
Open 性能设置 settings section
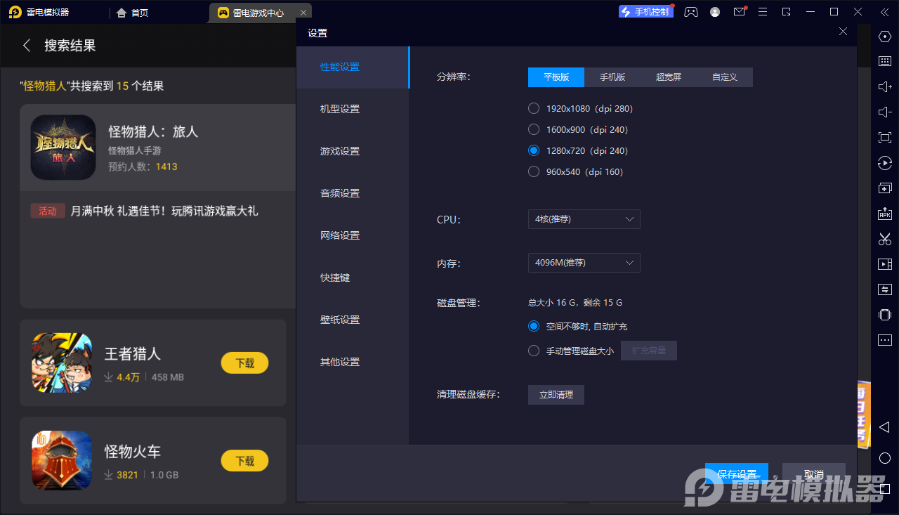click(x=352, y=67)
